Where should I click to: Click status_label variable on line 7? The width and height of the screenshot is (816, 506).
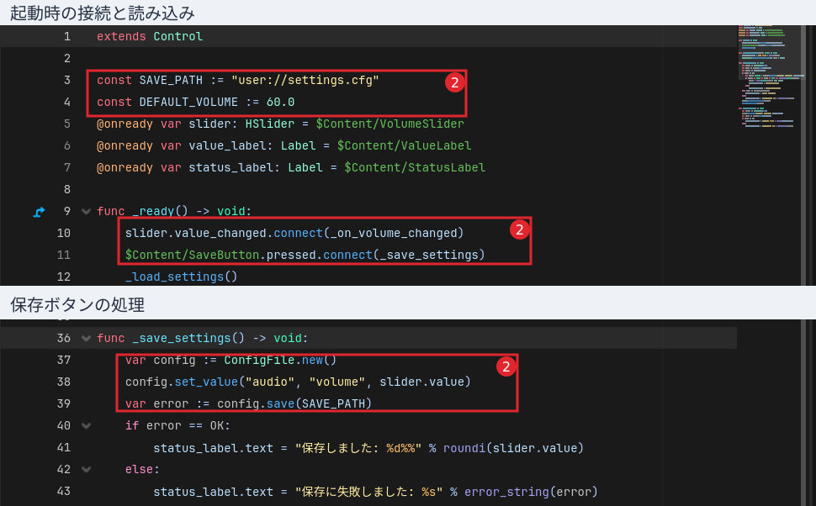point(231,167)
